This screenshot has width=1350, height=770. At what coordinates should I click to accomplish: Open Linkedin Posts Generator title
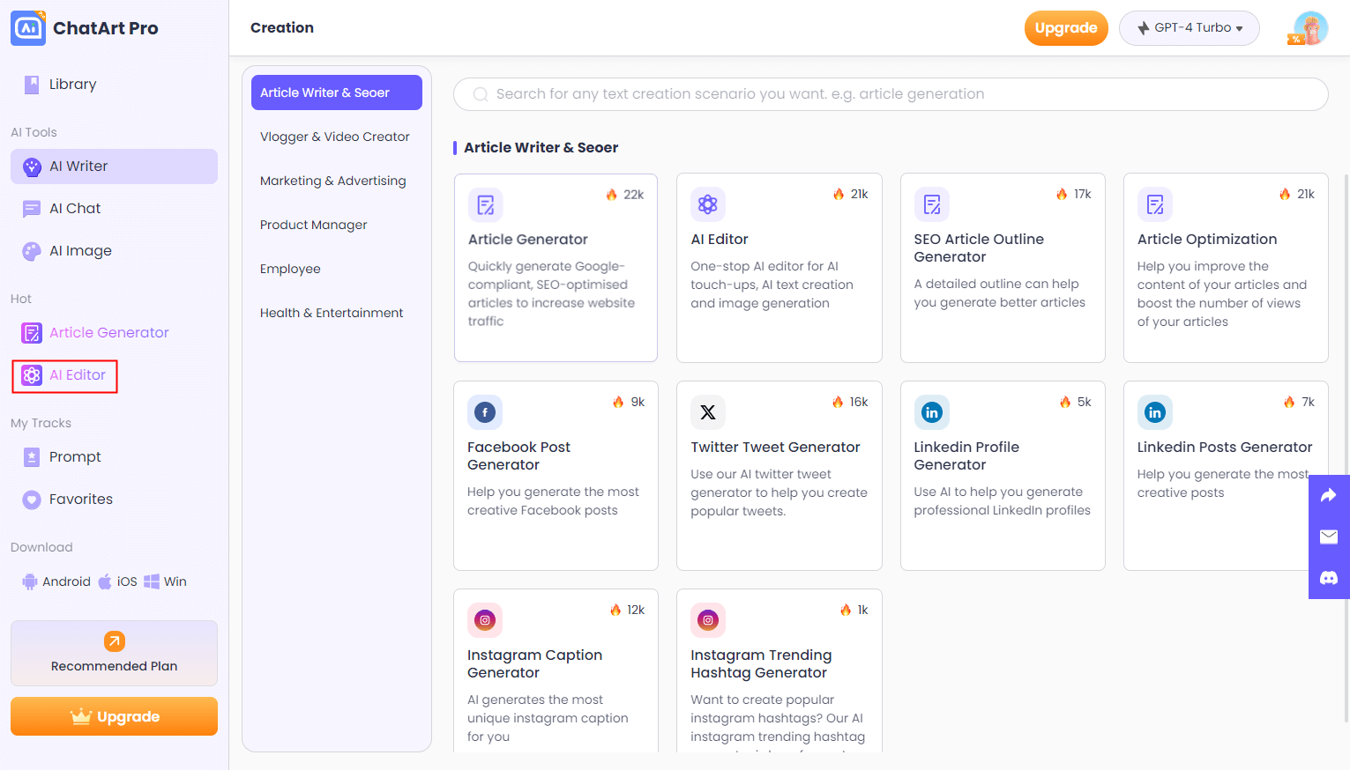tap(1225, 448)
